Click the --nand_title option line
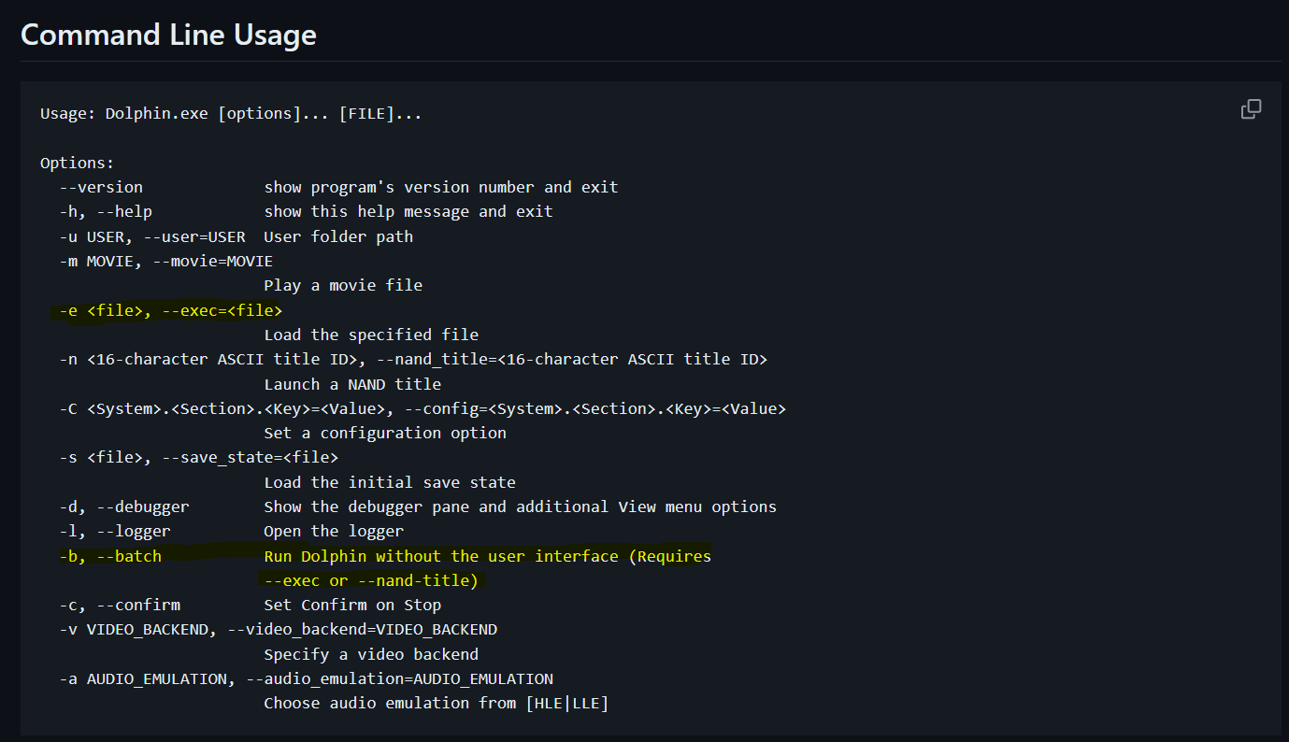The width and height of the screenshot is (1289, 742). pyautogui.click(x=413, y=359)
